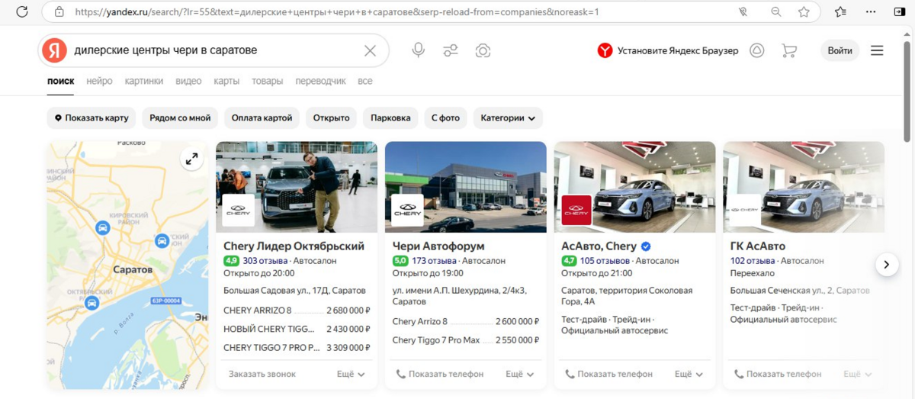Click verified badge next to АсАвто, Chery

(646, 246)
